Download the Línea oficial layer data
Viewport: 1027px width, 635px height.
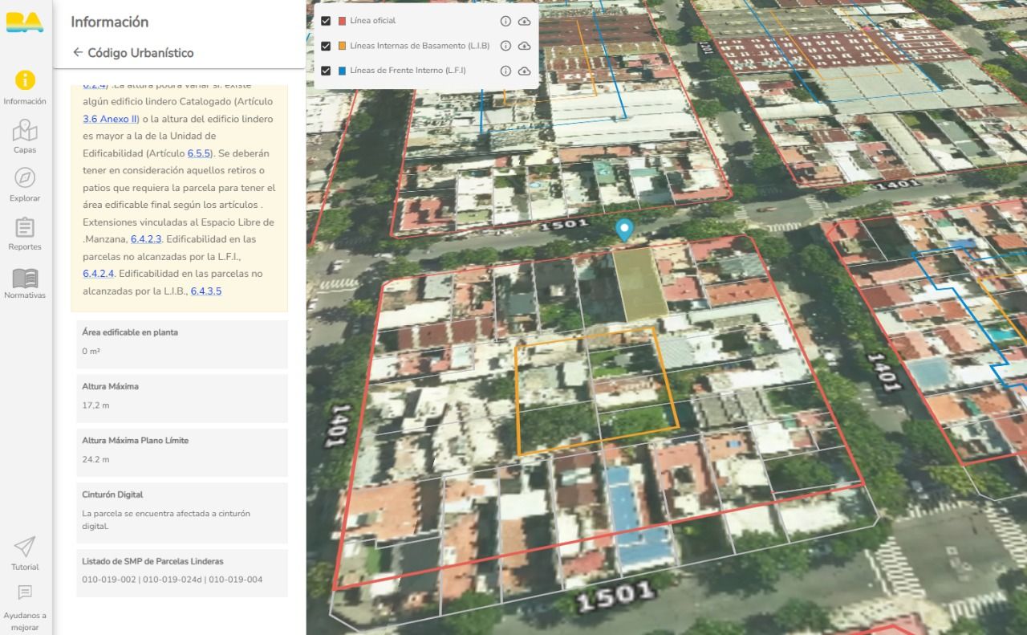pyautogui.click(x=525, y=21)
